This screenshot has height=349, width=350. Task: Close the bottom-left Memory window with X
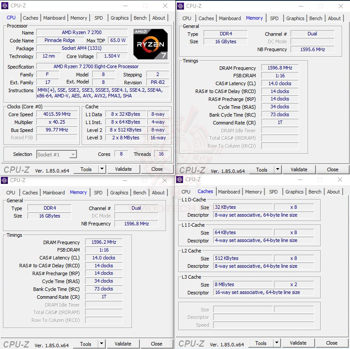(165, 180)
